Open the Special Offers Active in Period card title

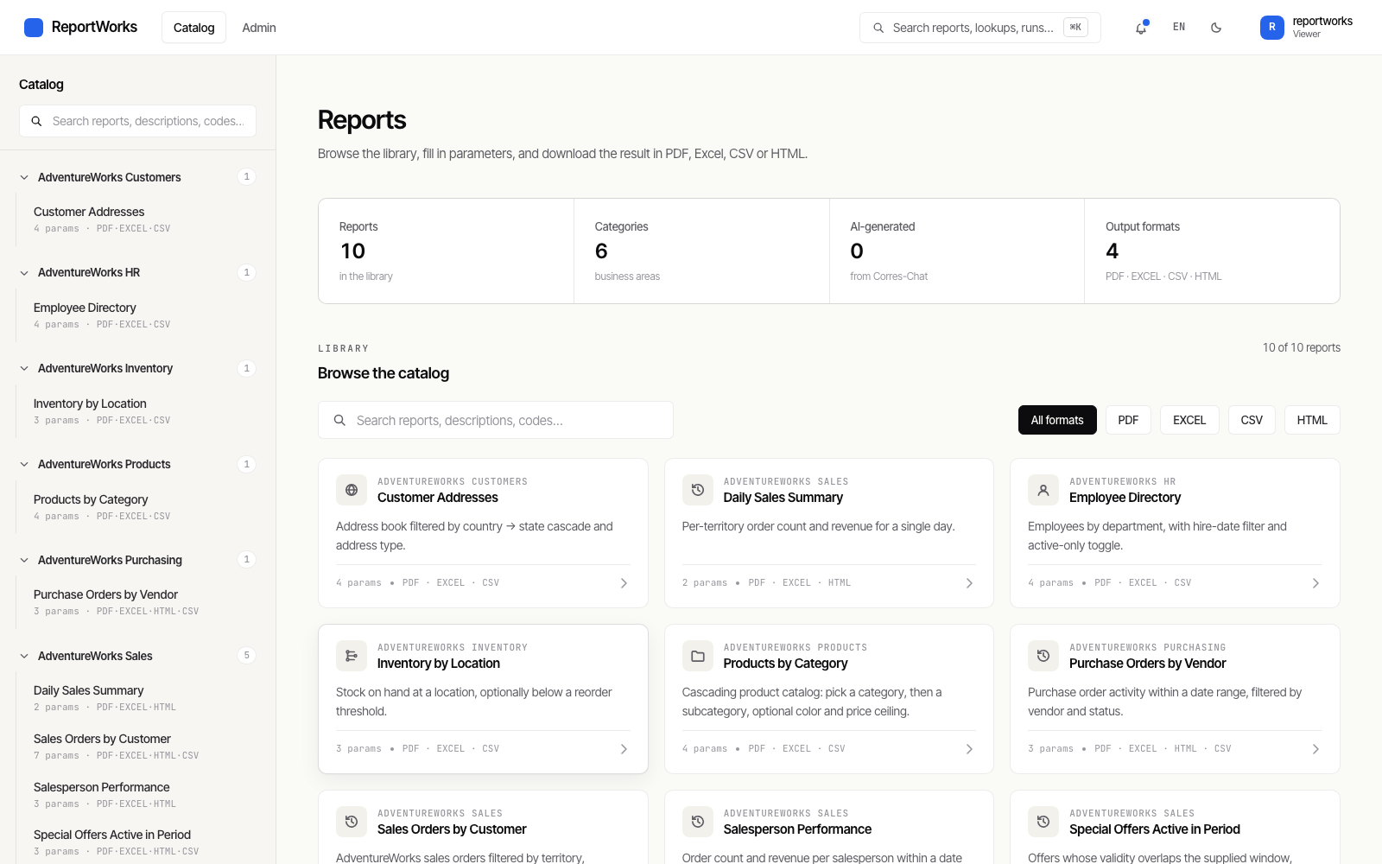point(1155,829)
